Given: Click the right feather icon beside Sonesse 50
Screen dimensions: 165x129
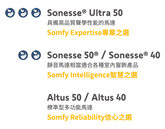Looking at the screenshot, I should 36,55.
